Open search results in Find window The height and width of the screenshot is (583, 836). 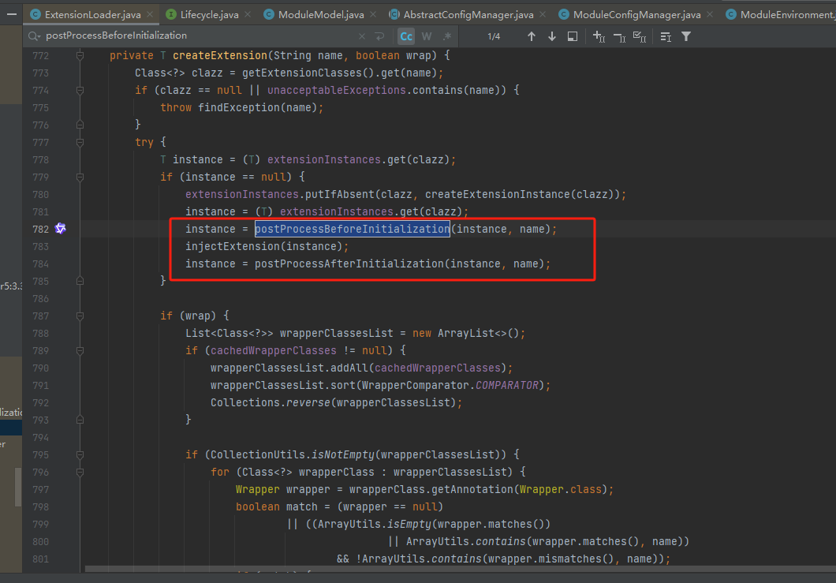tap(572, 36)
